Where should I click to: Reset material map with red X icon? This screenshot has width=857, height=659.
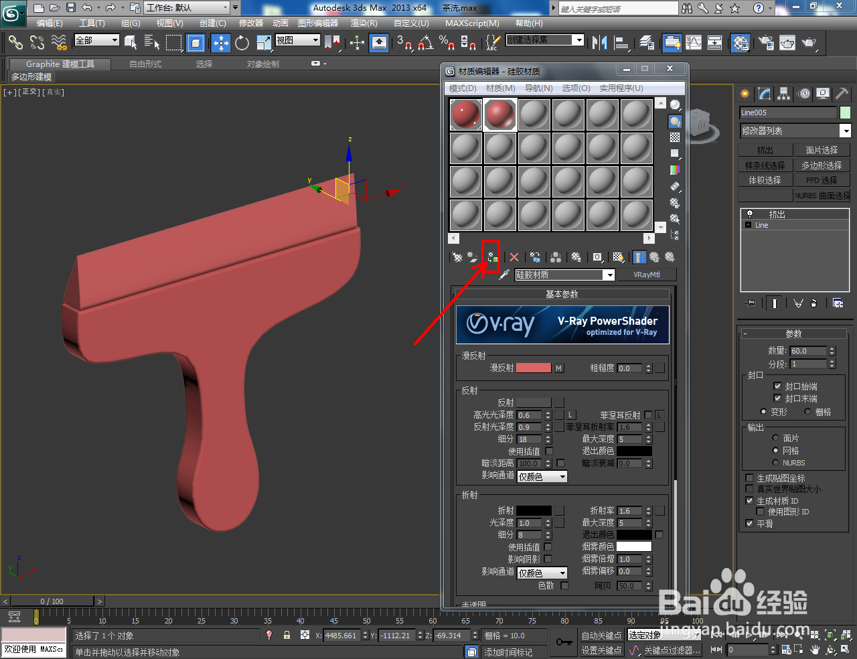514,257
